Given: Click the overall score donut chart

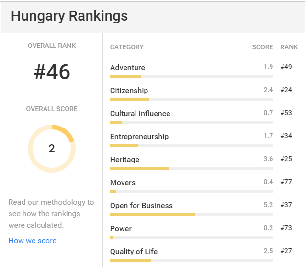Looking at the screenshot, I should point(52,149).
